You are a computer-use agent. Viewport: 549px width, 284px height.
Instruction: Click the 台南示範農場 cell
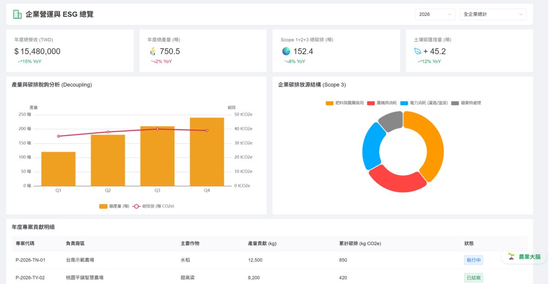tap(80, 260)
